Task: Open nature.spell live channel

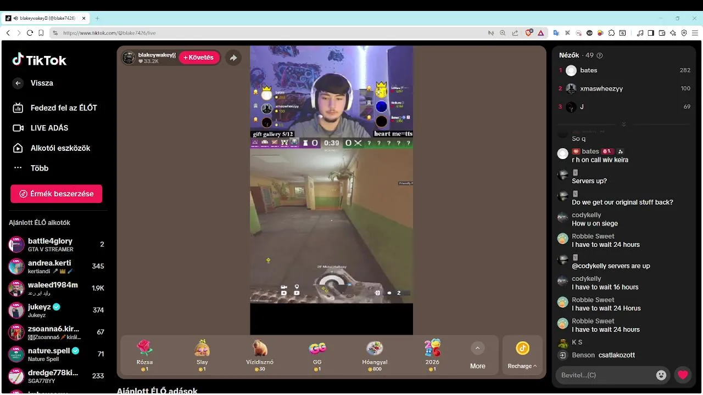Action: [56, 354]
